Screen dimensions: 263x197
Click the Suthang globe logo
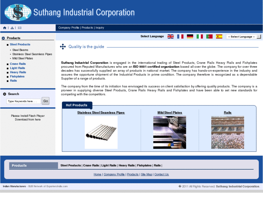18,12
